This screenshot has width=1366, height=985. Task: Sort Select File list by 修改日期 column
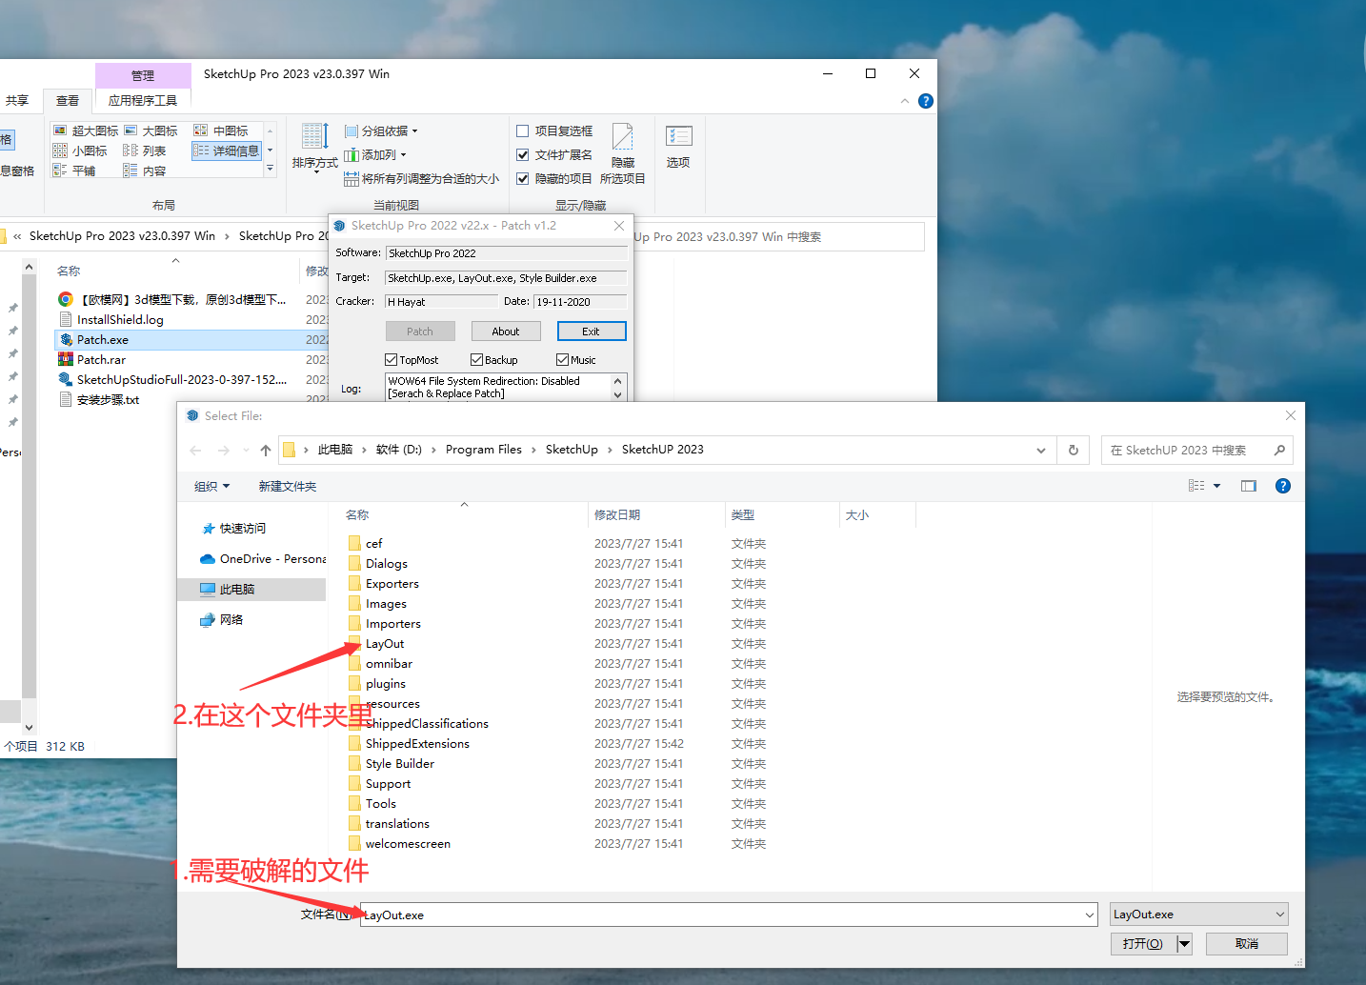tap(656, 515)
